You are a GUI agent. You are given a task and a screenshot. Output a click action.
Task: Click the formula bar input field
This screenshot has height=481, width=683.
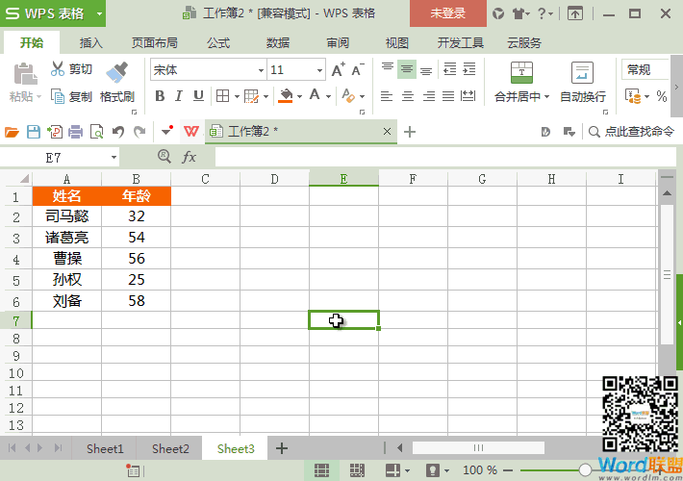pos(445,157)
